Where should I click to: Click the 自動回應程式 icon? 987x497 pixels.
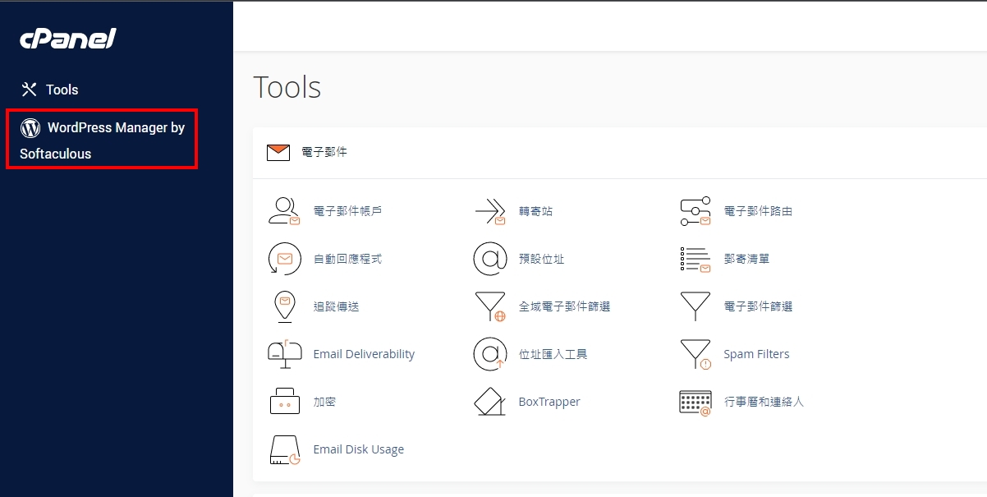pyautogui.click(x=284, y=259)
